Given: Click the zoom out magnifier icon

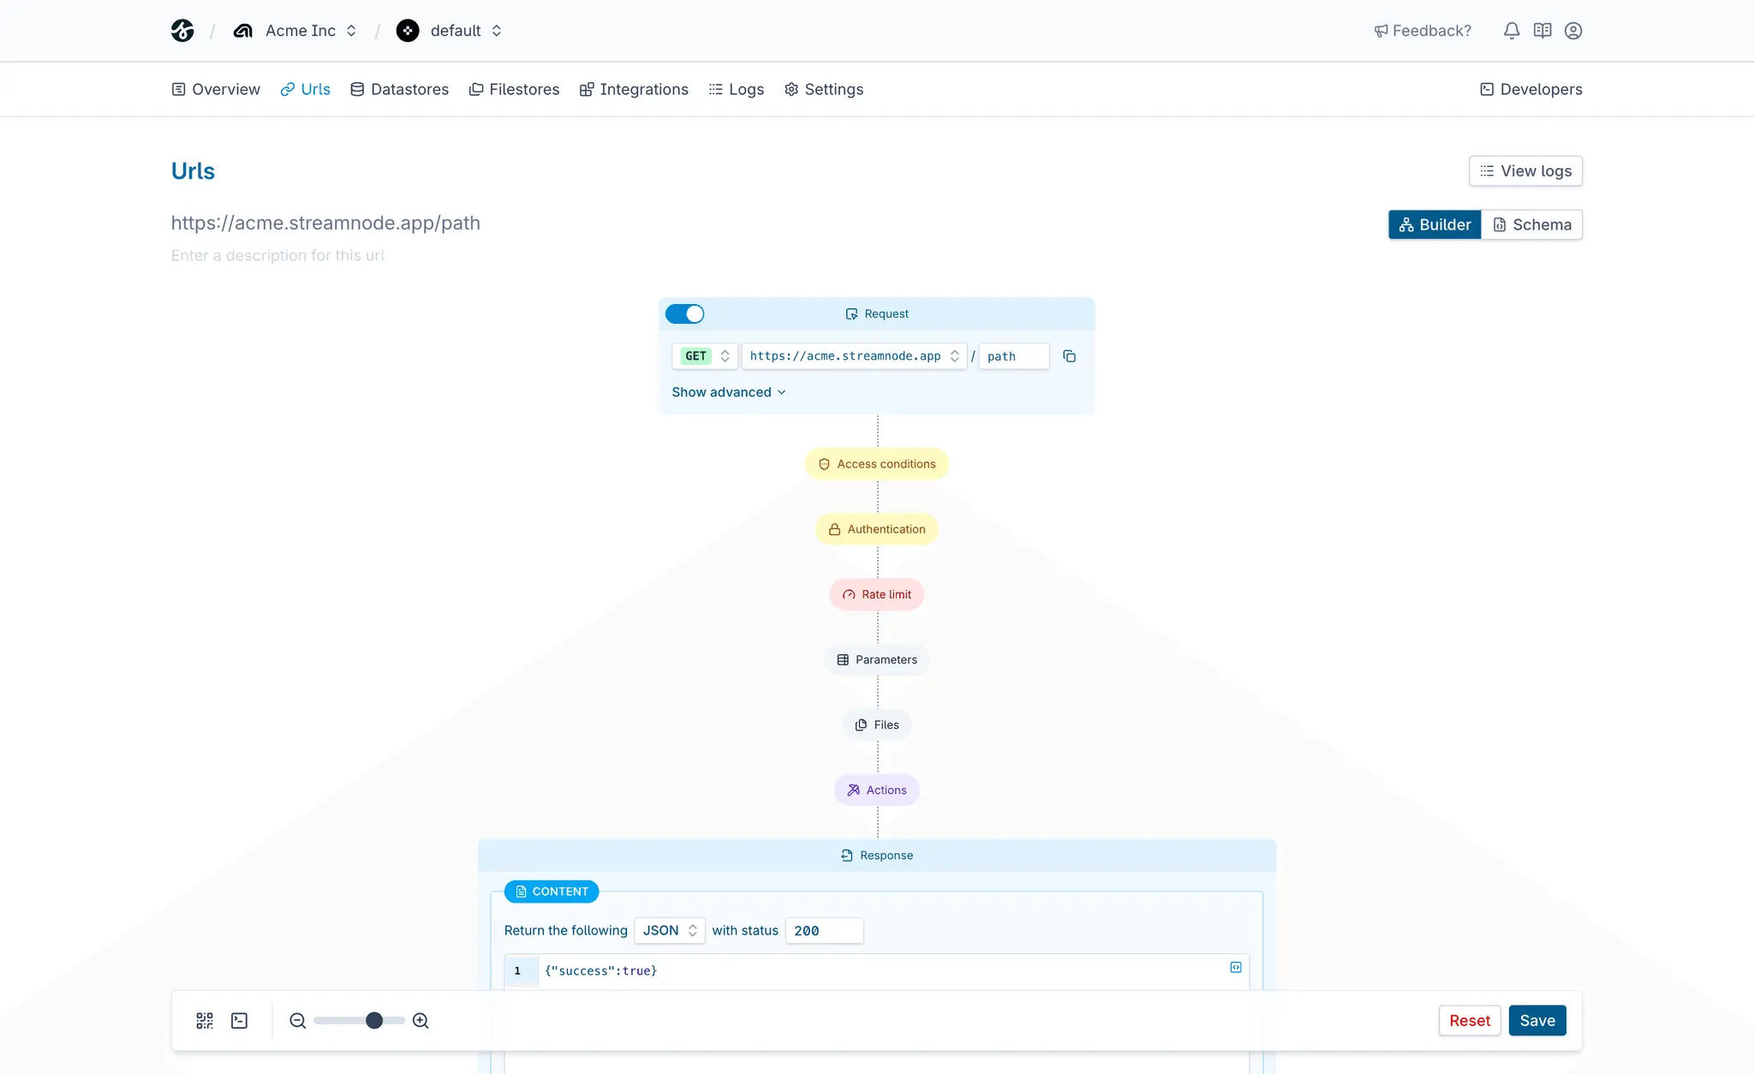Looking at the screenshot, I should tap(297, 1021).
